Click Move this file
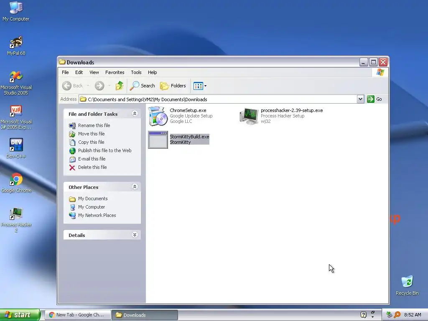The height and width of the screenshot is (321, 428). tap(87, 134)
